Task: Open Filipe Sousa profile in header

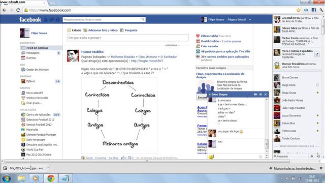Action: [x=213, y=19]
